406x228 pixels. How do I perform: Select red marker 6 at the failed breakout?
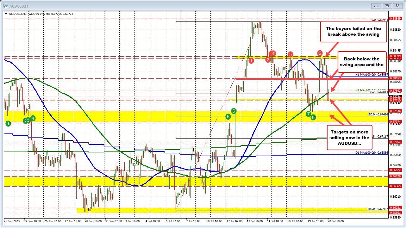(320, 53)
